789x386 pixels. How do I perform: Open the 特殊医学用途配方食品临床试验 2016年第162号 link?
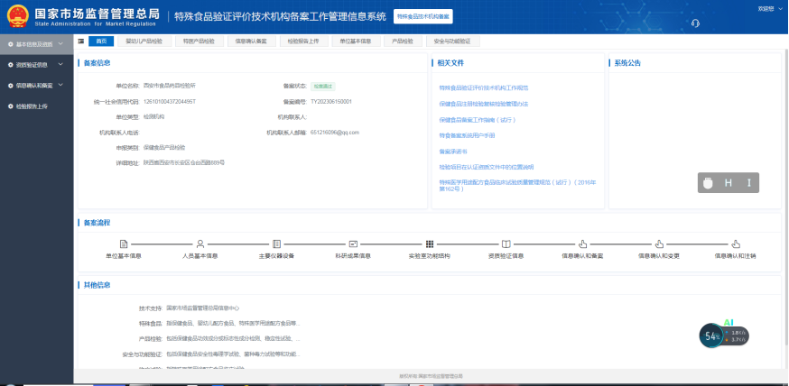[517, 186]
